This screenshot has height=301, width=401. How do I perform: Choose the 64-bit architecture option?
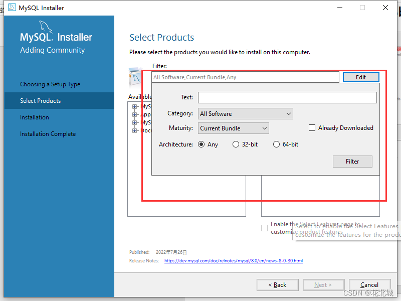(x=276, y=144)
